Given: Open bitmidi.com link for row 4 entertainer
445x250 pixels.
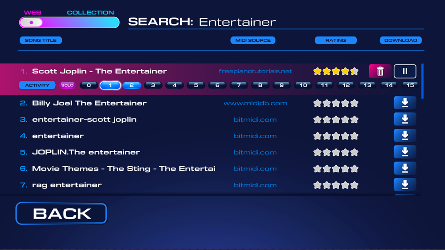Looking at the screenshot, I should 255,136.
